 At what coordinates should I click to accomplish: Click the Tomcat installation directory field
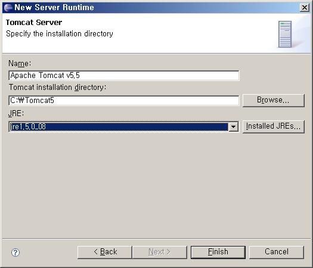pyautogui.click(x=124, y=101)
